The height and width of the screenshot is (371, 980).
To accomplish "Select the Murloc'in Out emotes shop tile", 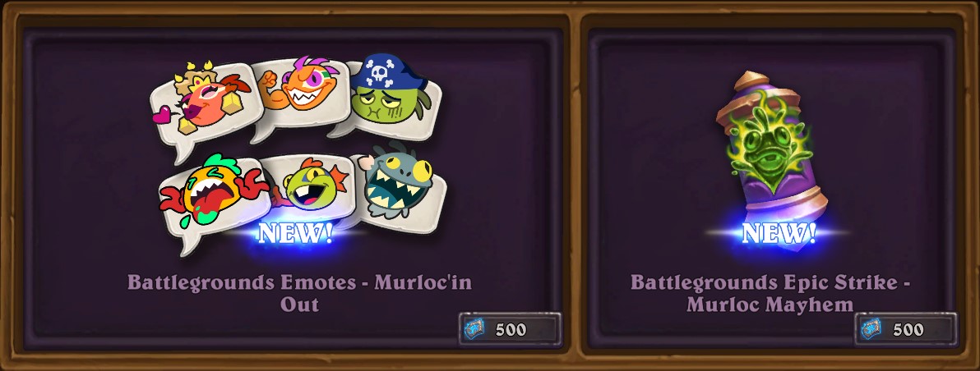I will [x=293, y=188].
